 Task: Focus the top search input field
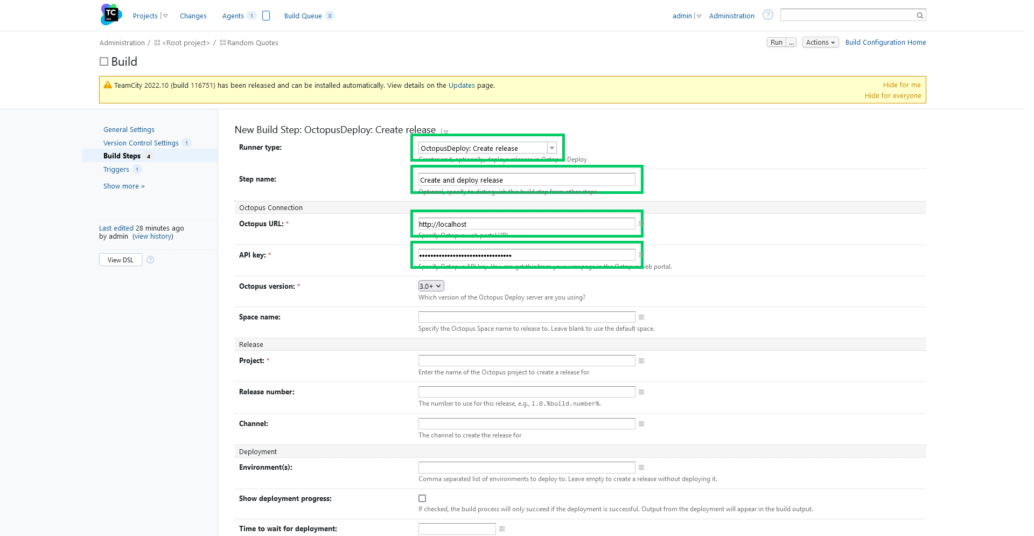848,15
